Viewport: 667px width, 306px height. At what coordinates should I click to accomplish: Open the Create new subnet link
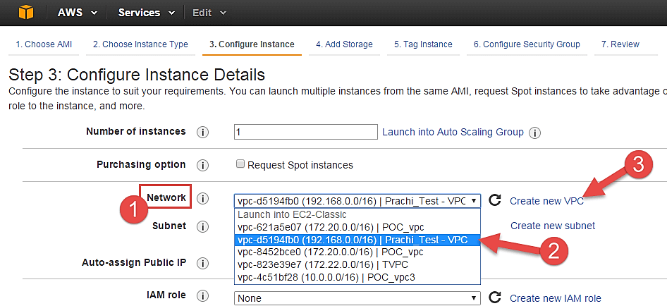point(552,226)
